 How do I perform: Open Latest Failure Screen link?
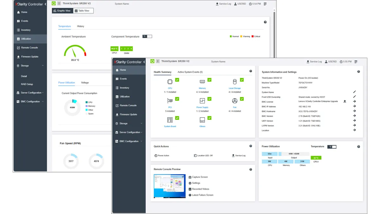(x=201, y=195)
